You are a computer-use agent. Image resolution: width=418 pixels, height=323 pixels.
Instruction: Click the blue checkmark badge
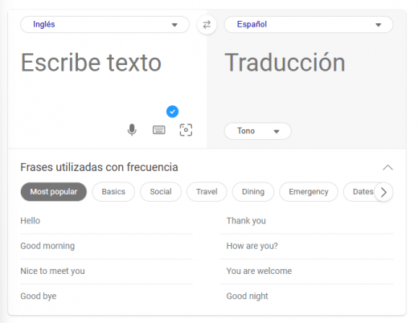tap(172, 112)
